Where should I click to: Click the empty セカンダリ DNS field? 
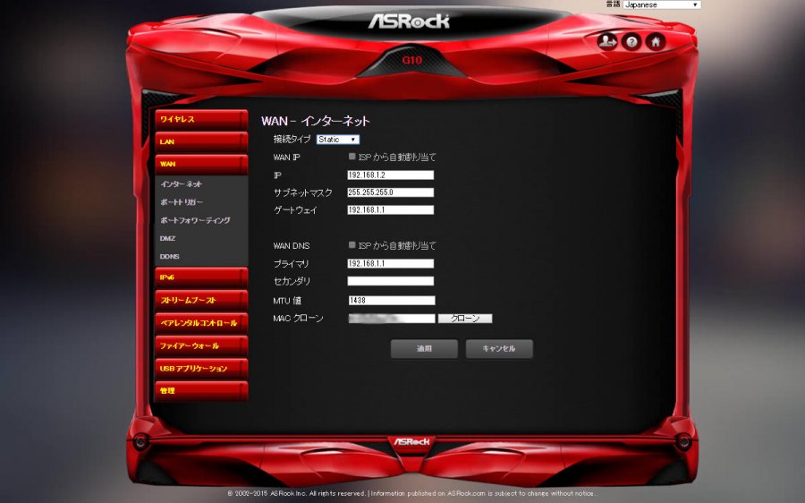(x=391, y=281)
